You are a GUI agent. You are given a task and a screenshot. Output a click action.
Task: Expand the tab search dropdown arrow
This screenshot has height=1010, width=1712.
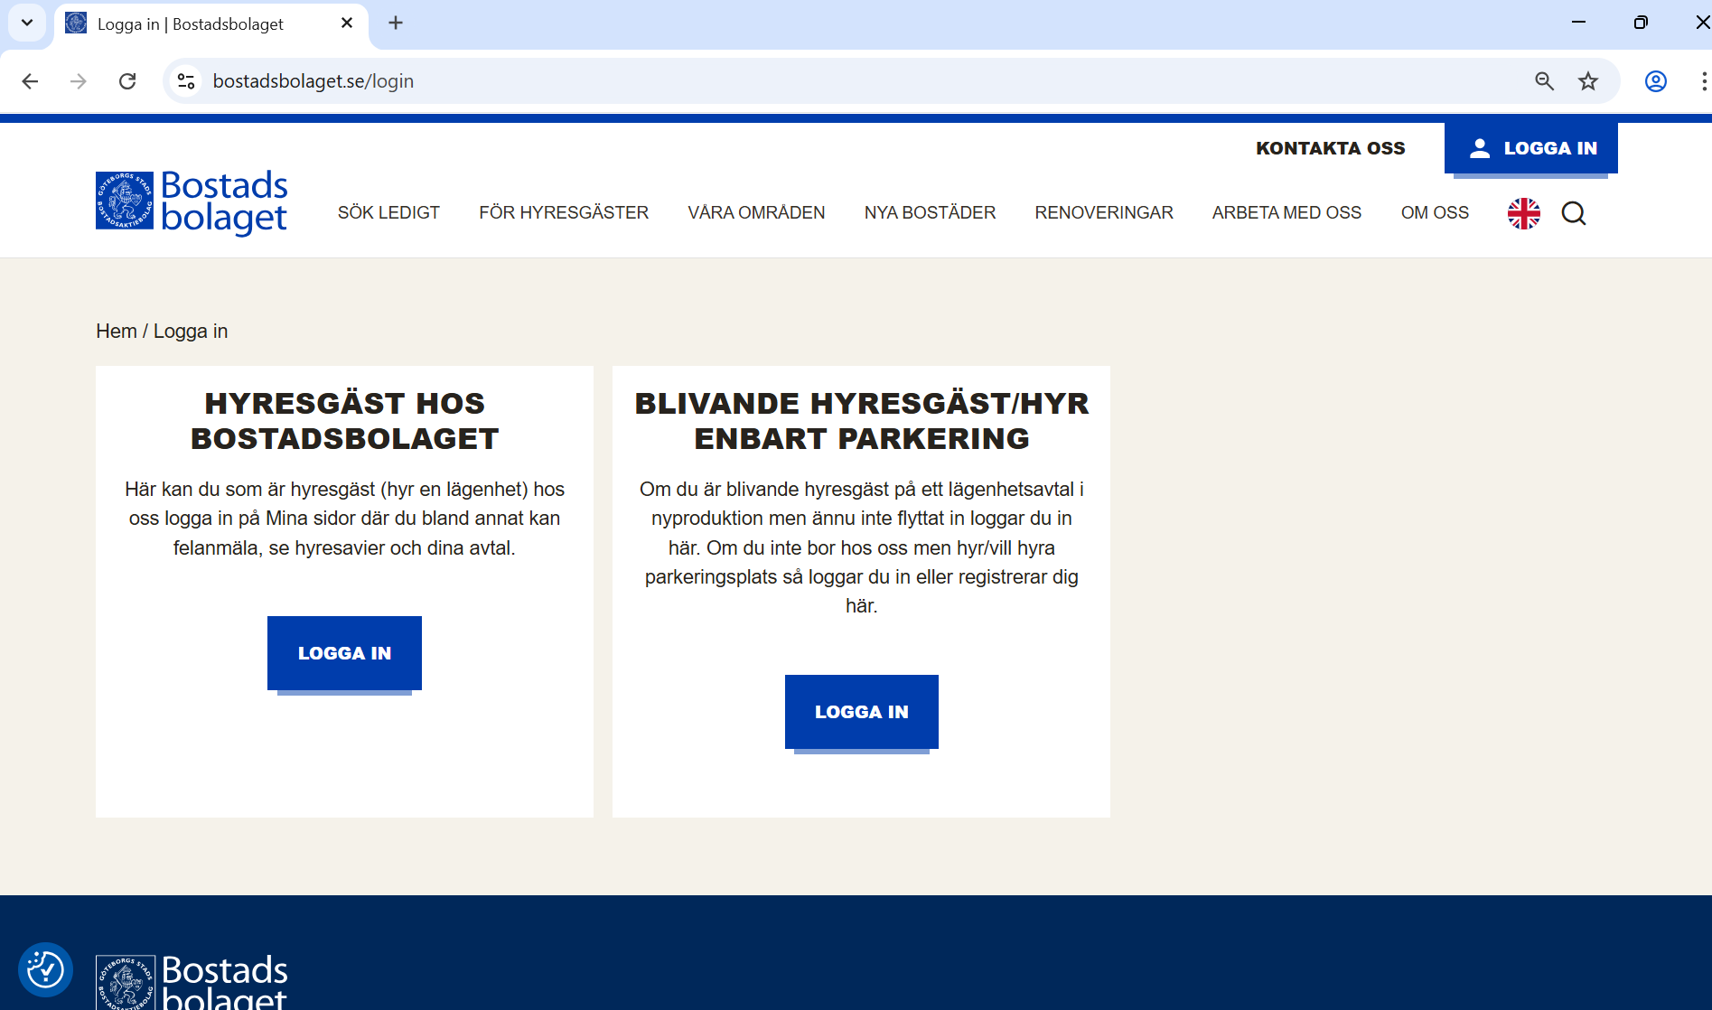pos(27,23)
